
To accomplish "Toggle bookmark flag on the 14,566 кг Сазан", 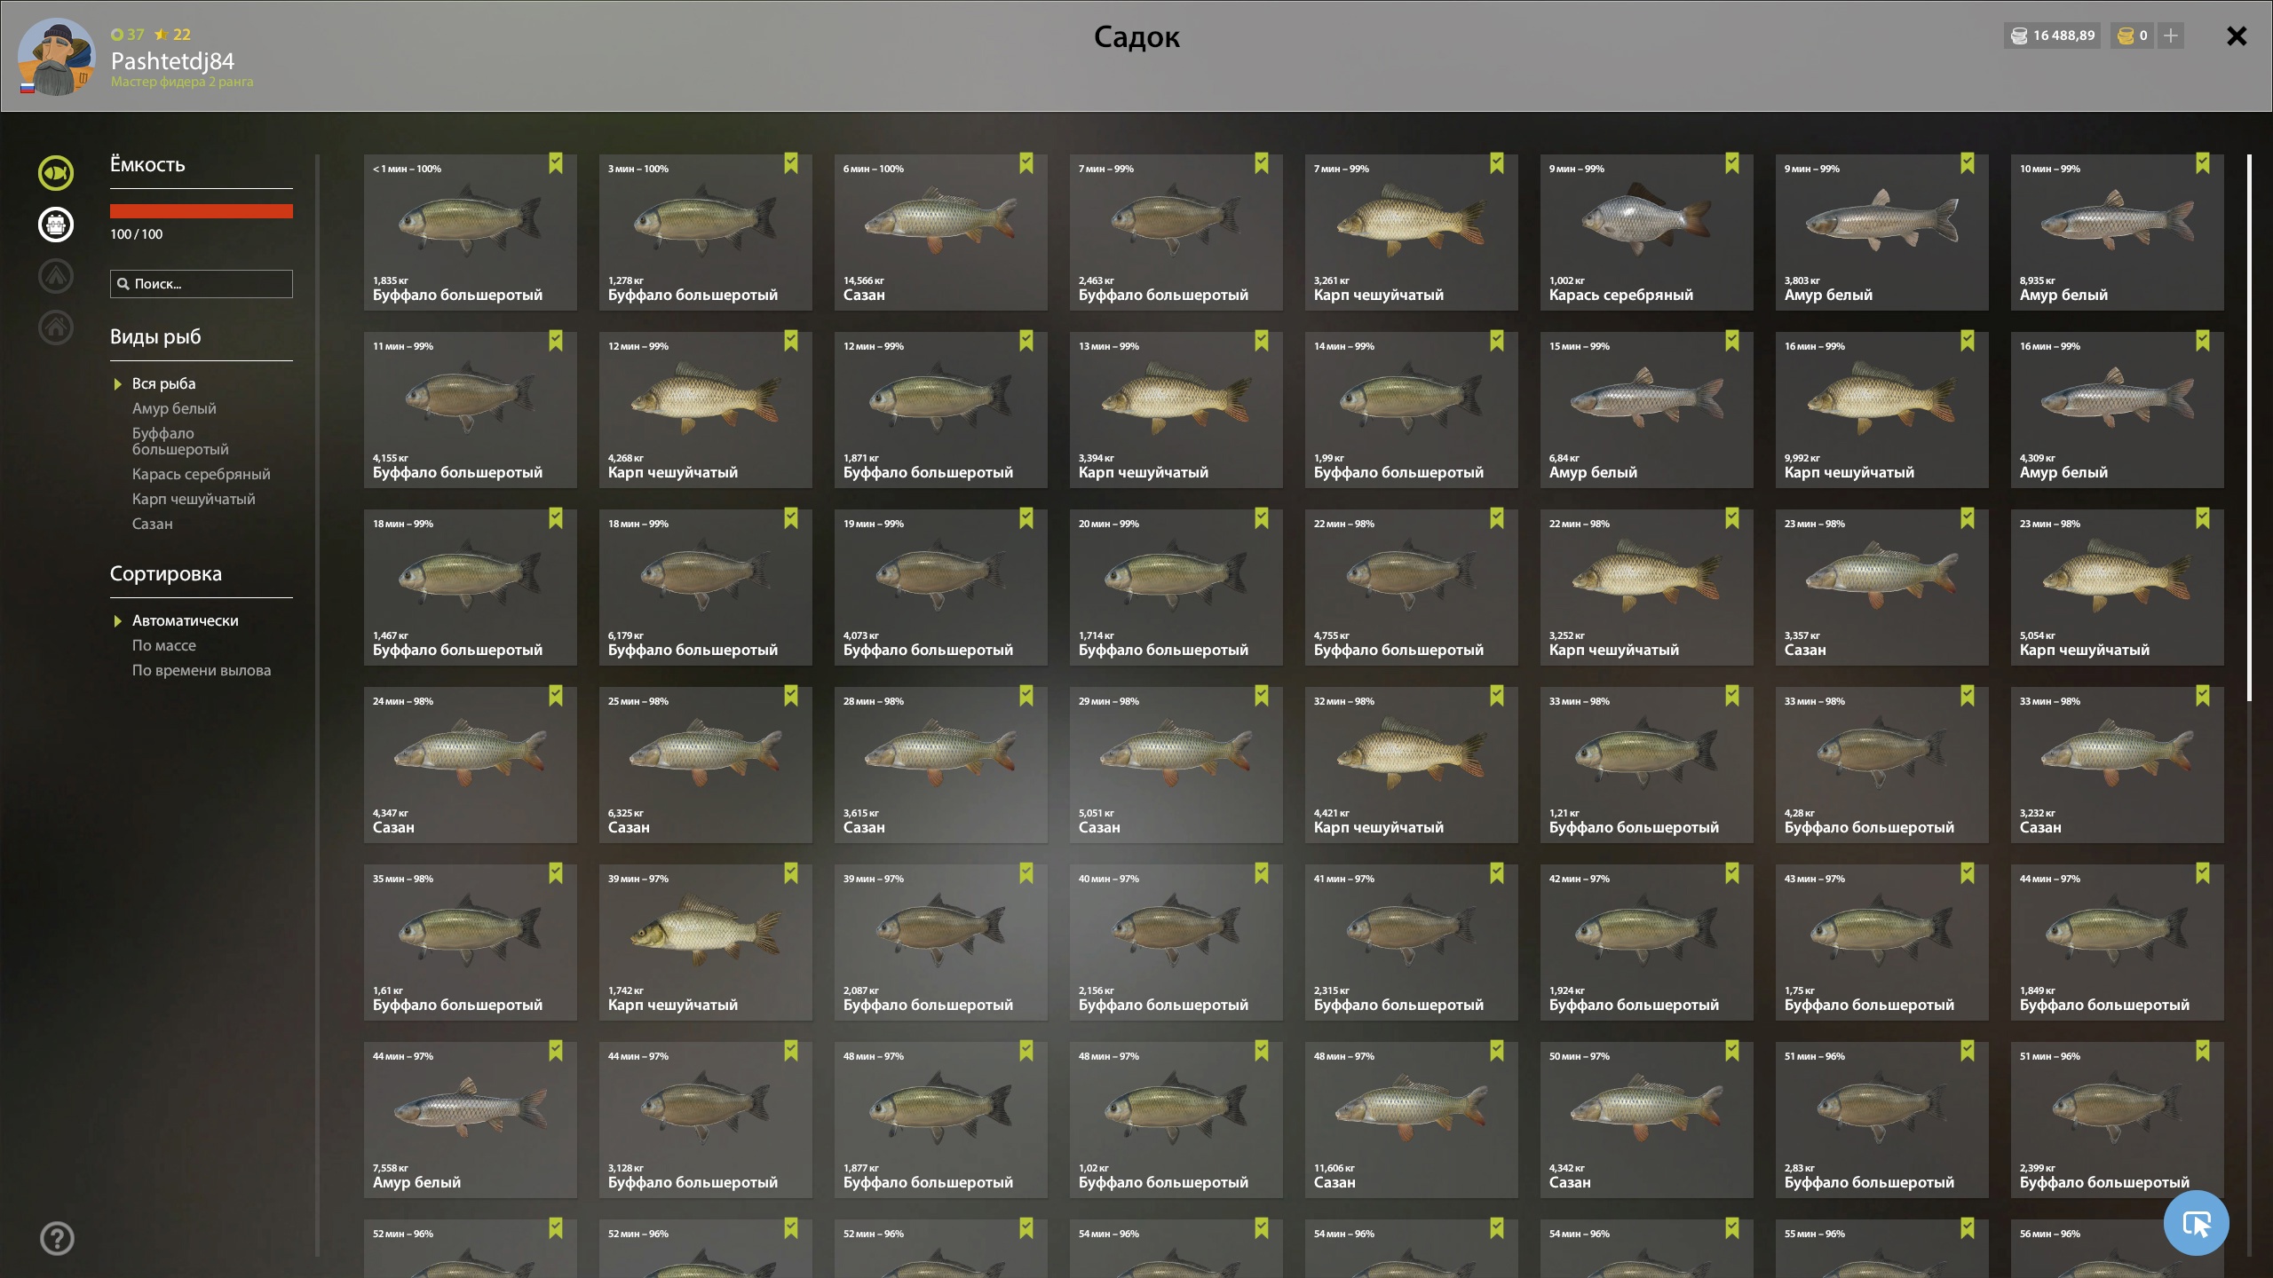I will (x=1026, y=163).
